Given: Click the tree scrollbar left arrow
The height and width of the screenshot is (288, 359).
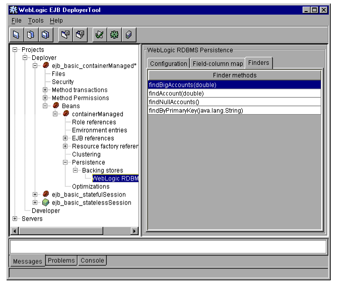Looking at the screenshot, I should coord(15,231).
